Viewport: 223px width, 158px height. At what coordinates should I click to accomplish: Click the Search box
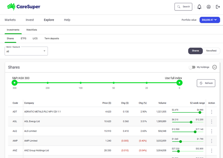click(183, 7)
